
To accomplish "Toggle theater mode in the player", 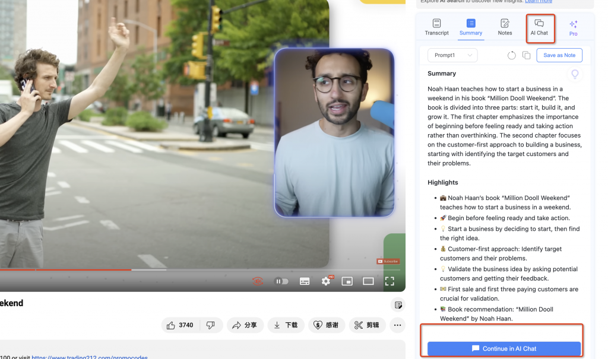I will click(368, 281).
